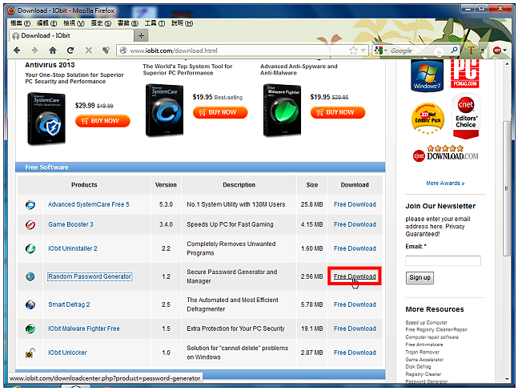
Task: Open the Computer repair software resource link
Action: pos(432,337)
